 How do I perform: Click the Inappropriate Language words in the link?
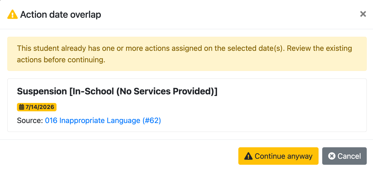[x=100, y=121]
